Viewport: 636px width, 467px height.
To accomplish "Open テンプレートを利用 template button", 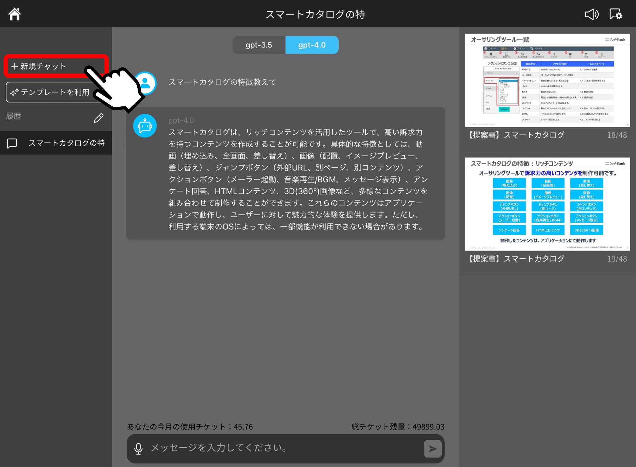I will 50,92.
